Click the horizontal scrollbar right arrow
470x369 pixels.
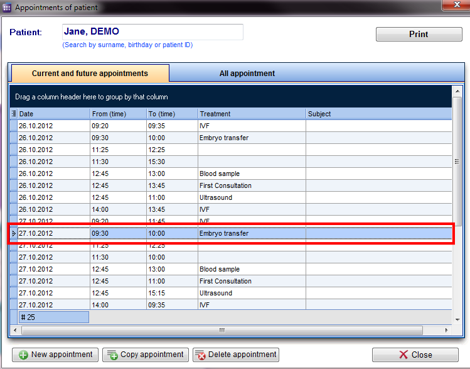(447, 330)
